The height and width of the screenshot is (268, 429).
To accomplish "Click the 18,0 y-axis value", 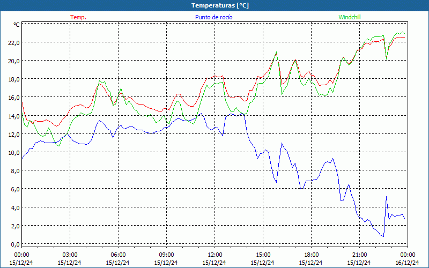I will click(14, 79).
